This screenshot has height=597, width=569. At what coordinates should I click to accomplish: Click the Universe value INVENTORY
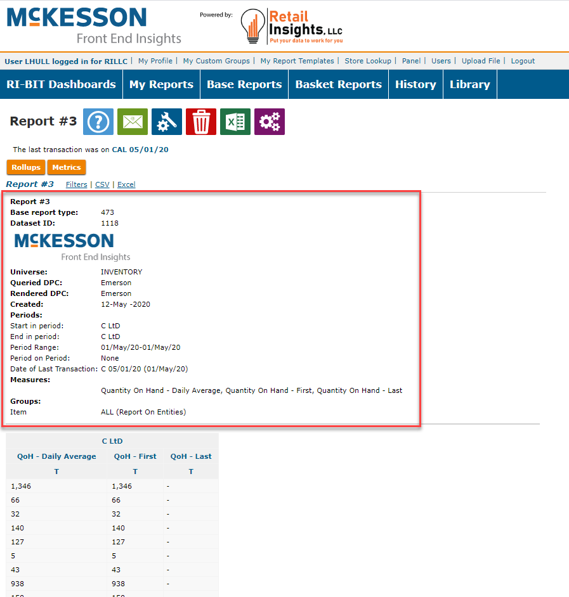[122, 272]
